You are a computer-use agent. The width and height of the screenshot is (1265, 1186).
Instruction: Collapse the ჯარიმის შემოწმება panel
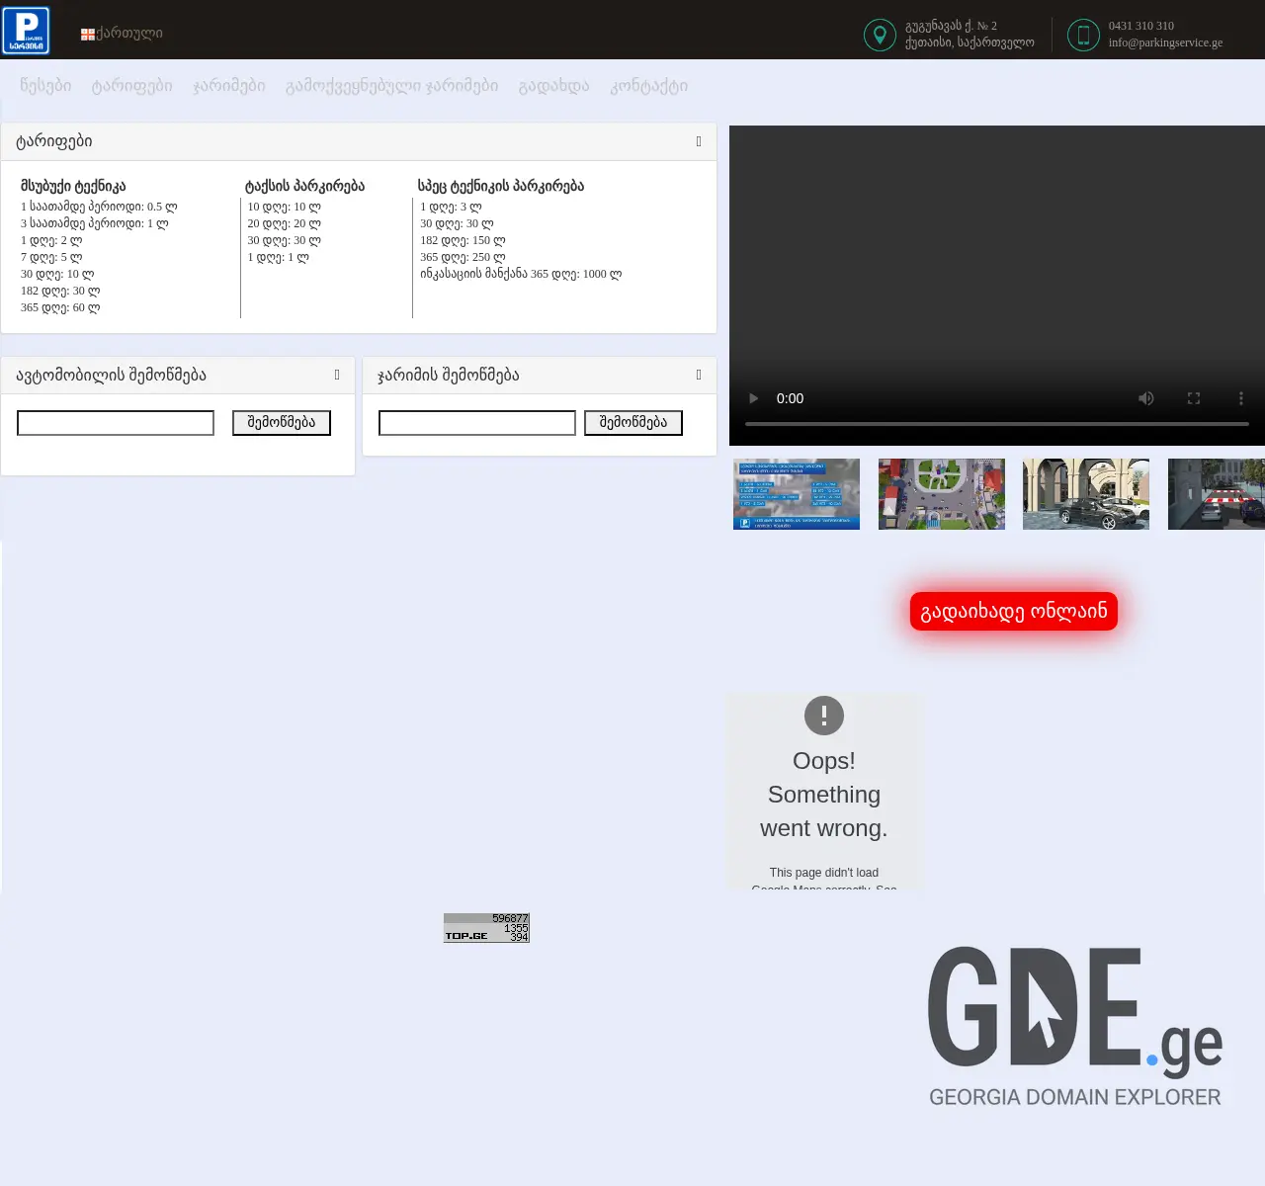tap(700, 375)
